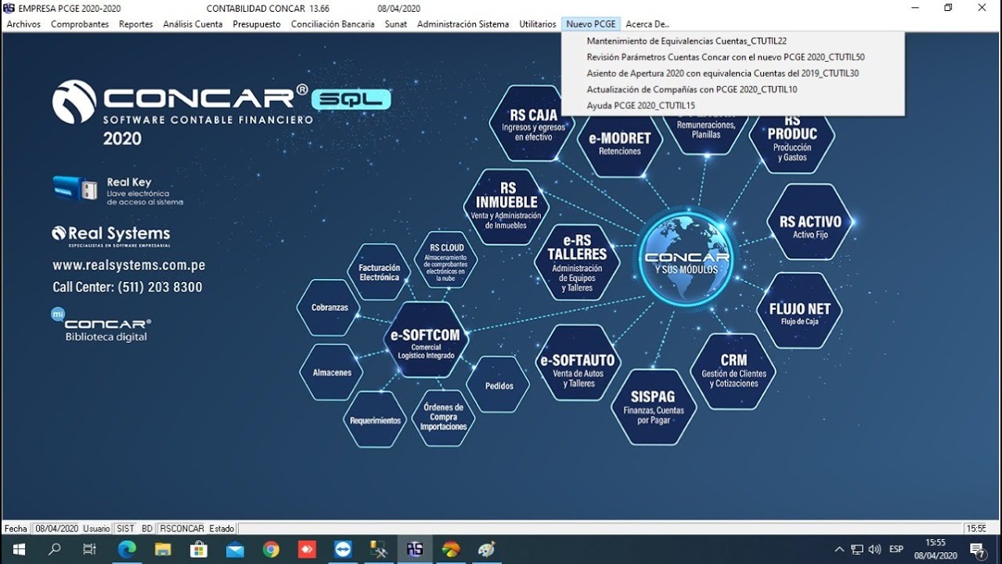The height and width of the screenshot is (564, 1002).
Task: Minimize the Concar window
Action: pos(915,8)
